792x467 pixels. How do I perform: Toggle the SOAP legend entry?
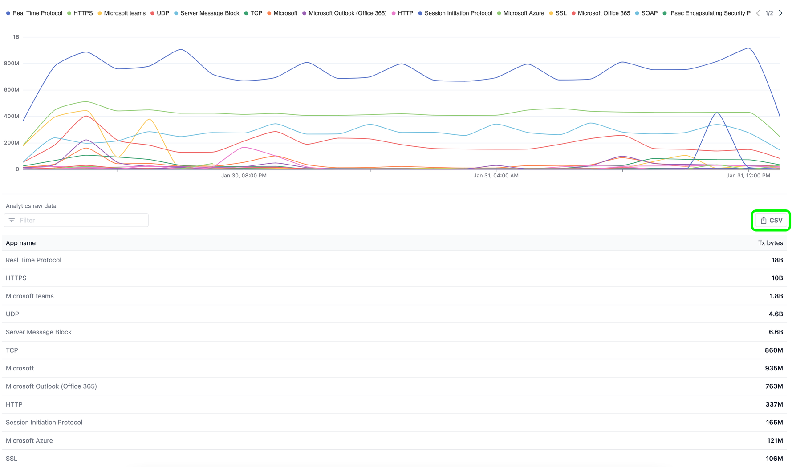coord(646,13)
